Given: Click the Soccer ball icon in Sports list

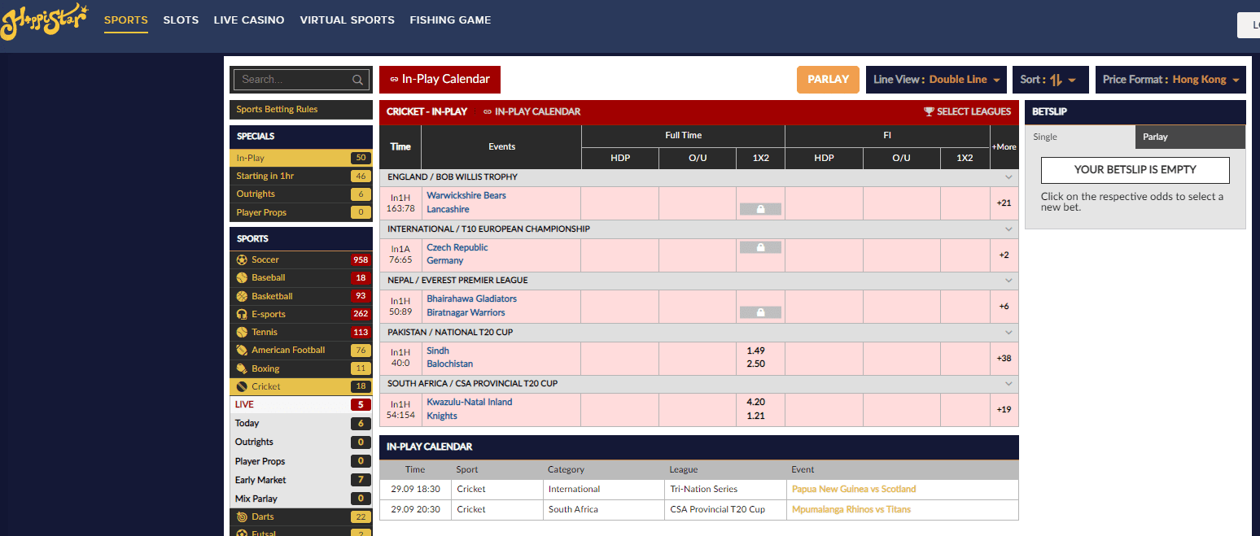Looking at the screenshot, I should pyautogui.click(x=242, y=259).
